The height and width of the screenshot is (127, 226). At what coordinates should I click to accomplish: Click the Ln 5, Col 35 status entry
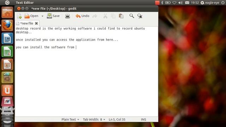pyautogui.click(x=117, y=120)
